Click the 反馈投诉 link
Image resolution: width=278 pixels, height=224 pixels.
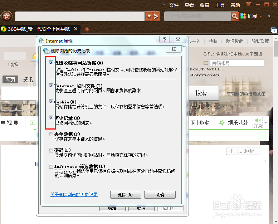234,41
